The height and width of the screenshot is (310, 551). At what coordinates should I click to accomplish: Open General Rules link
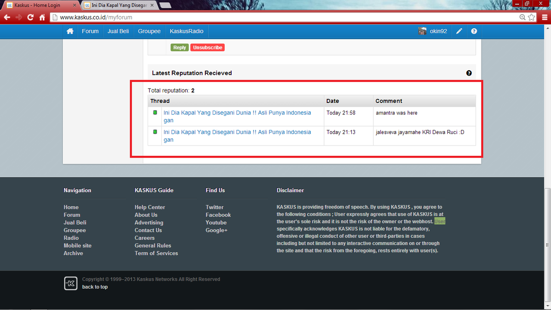click(153, 245)
